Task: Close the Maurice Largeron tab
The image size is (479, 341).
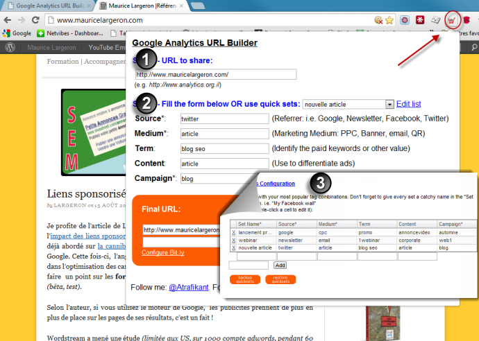Action: (x=181, y=6)
